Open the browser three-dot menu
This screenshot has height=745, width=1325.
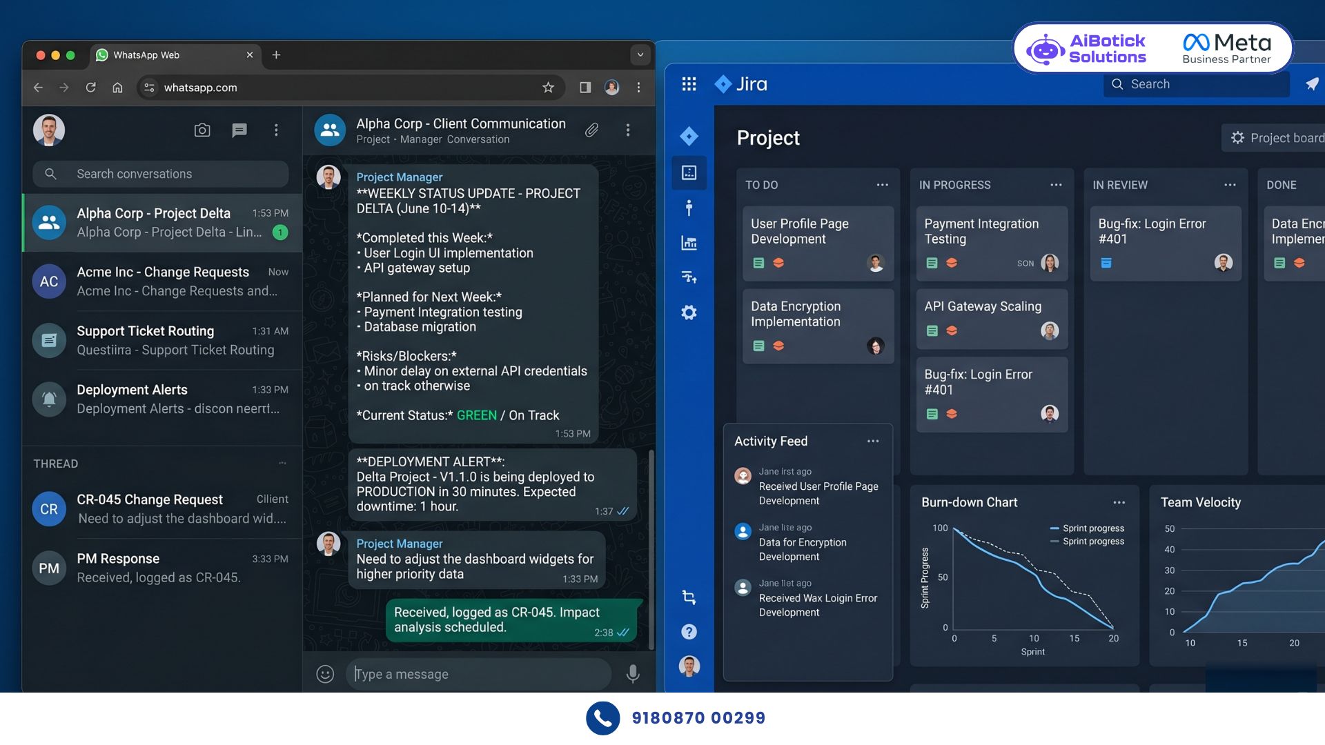pyautogui.click(x=638, y=88)
